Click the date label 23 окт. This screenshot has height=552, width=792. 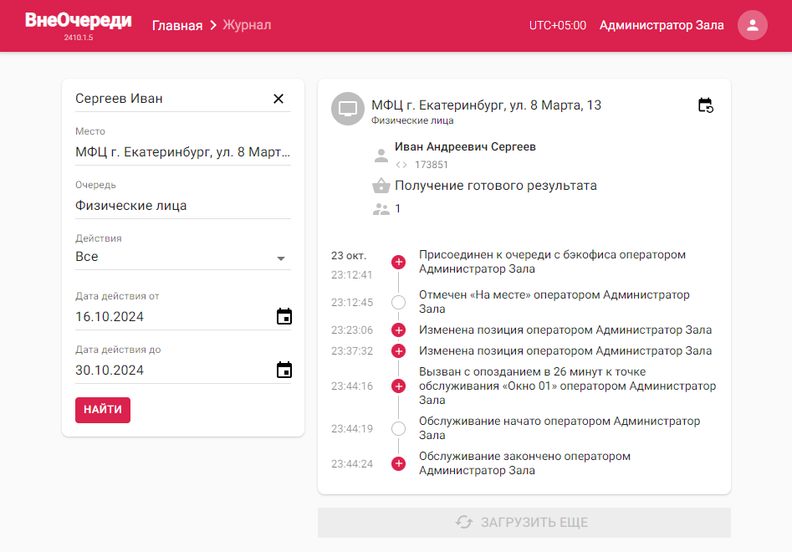click(x=349, y=256)
